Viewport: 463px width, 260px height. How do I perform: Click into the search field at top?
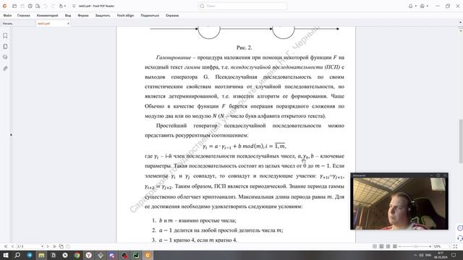coord(242,6)
